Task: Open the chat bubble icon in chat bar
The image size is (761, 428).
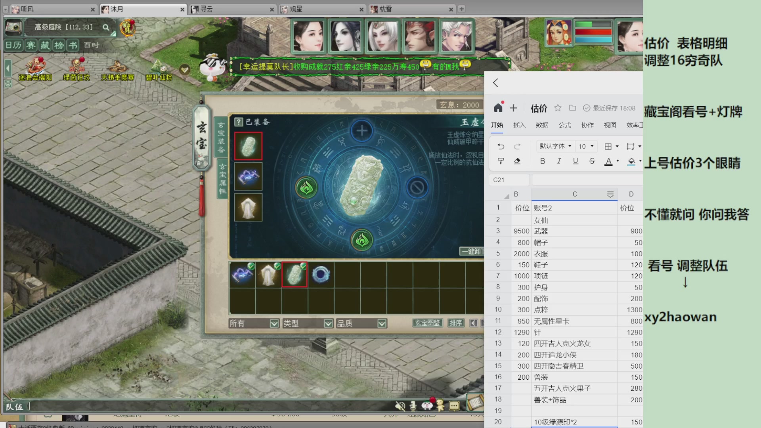Action: (x=454, y=406)
